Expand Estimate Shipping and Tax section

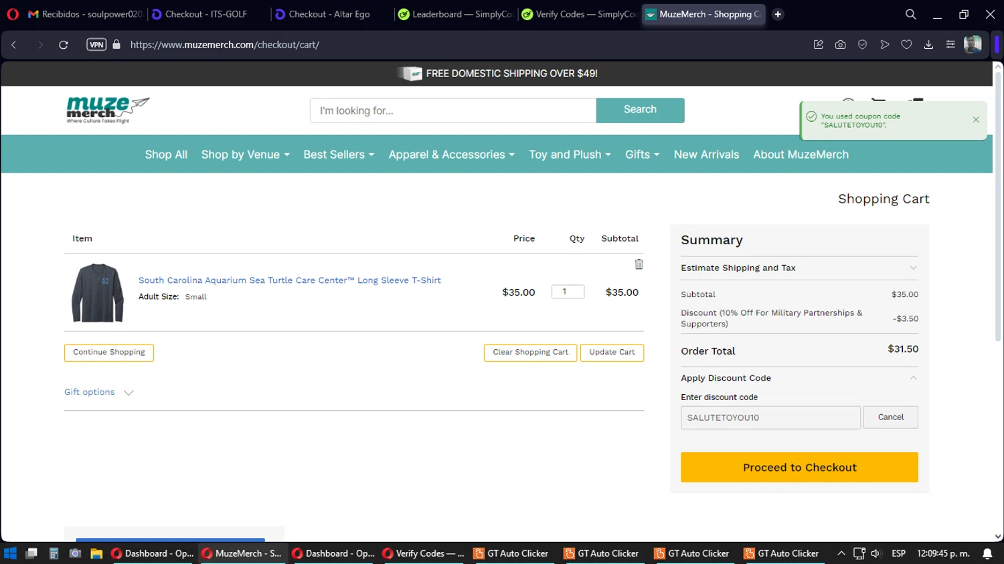click(x=799, y=268)
